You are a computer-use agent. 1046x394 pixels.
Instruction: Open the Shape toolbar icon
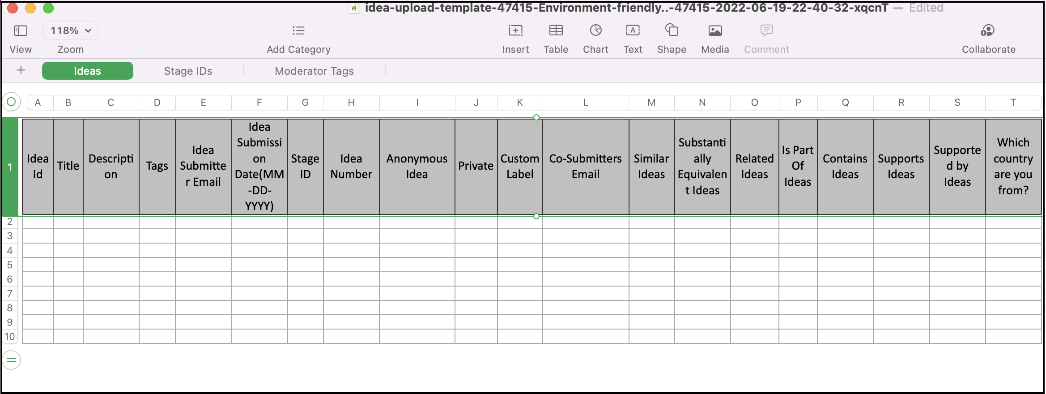672,30
